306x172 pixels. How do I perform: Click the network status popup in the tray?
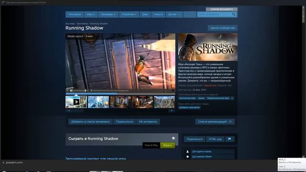point(292,164)
